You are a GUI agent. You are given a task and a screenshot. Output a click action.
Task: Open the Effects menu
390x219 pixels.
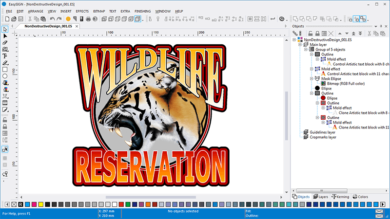pos(82,11)
